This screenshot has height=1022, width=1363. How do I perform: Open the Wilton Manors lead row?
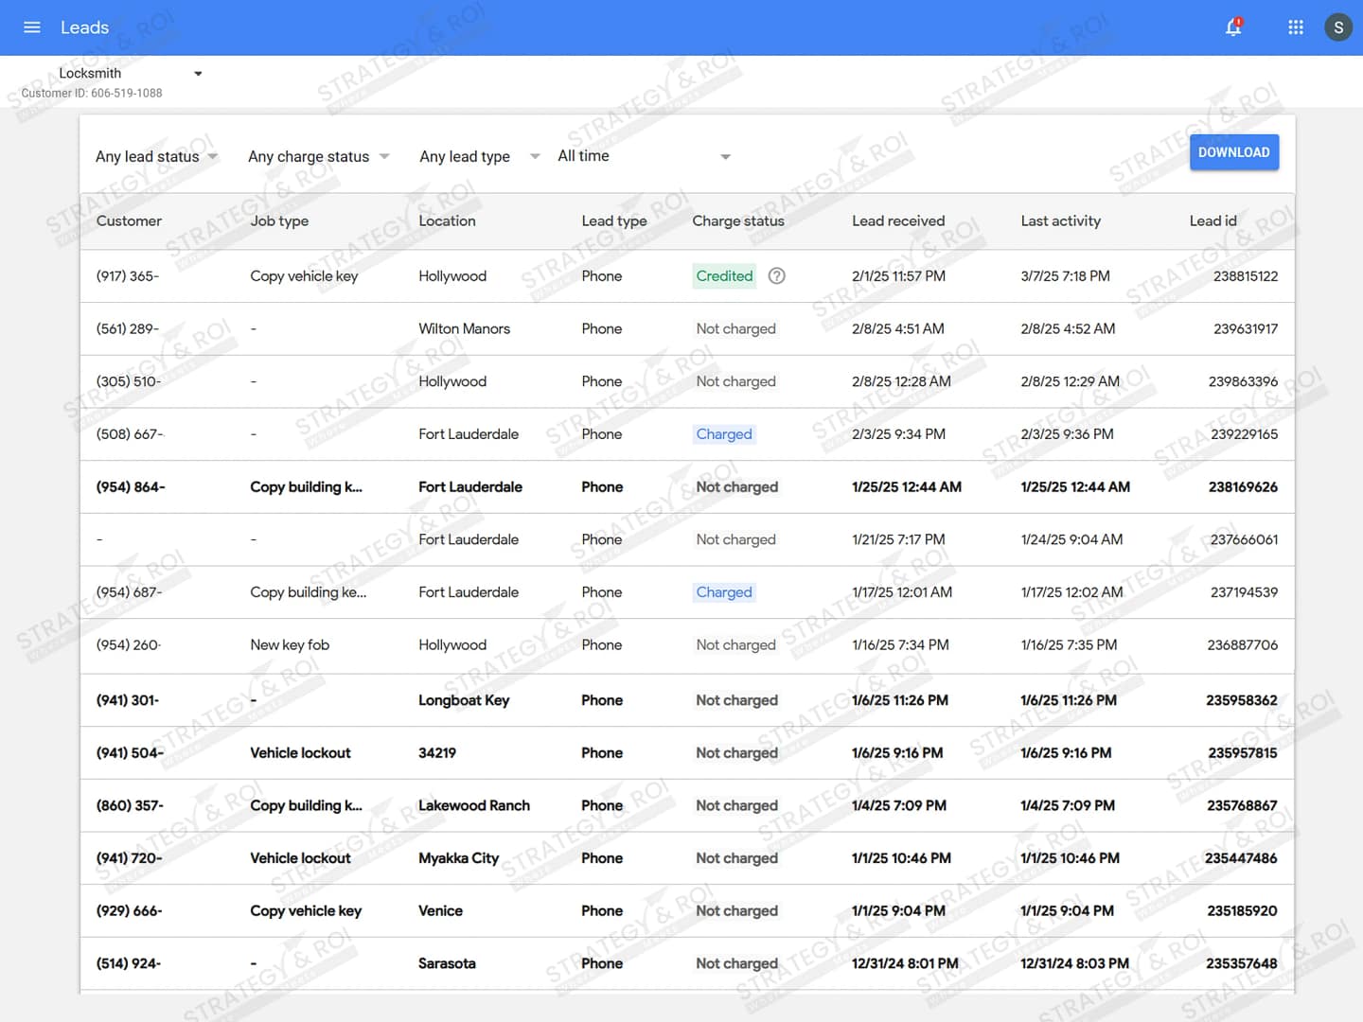(464, 329)
